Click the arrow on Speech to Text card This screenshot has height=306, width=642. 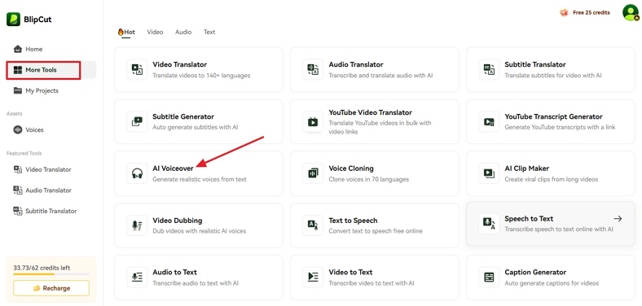click(618, 219)
